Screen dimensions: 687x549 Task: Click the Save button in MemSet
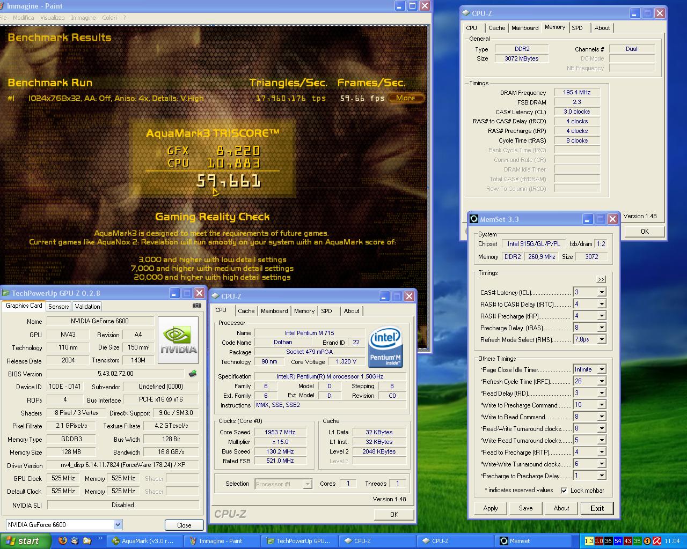pos(526,508)
